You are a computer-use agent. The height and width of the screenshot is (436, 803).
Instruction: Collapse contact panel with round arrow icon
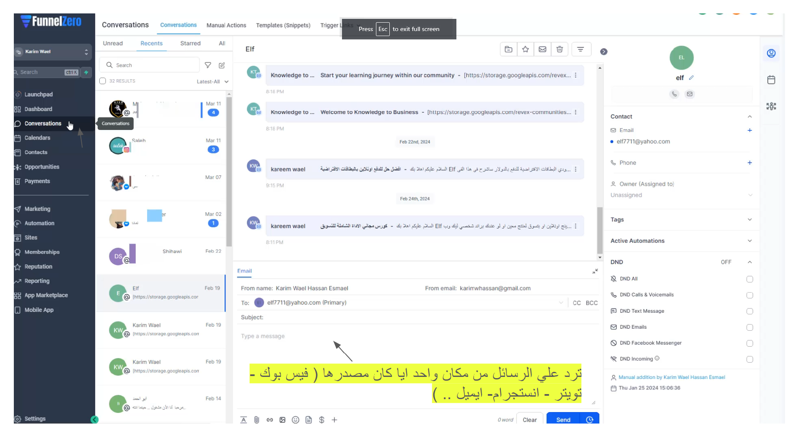click(604, 52)
